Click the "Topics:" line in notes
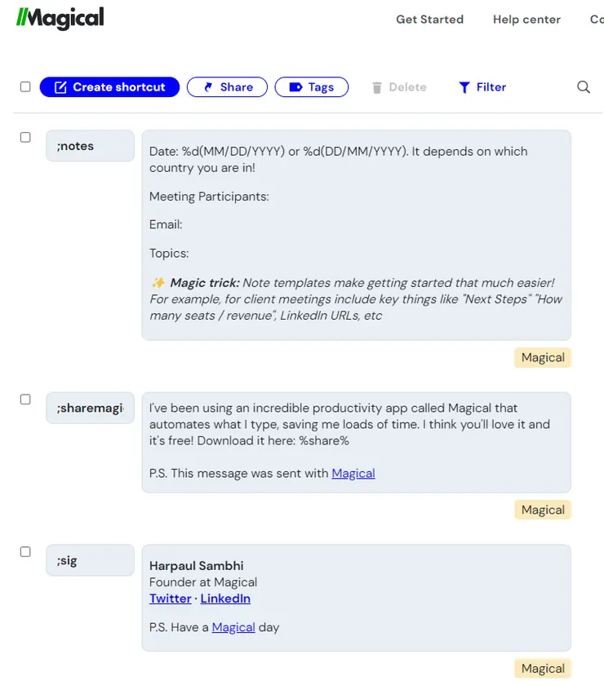This screenshot has height=685, width=604. [x=169, y=254]
